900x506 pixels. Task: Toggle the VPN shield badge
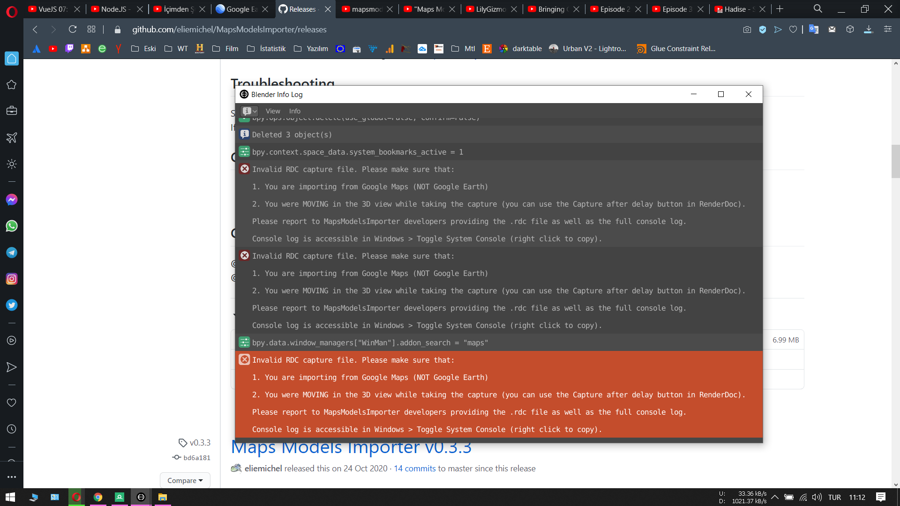click(x=763, y=30)
